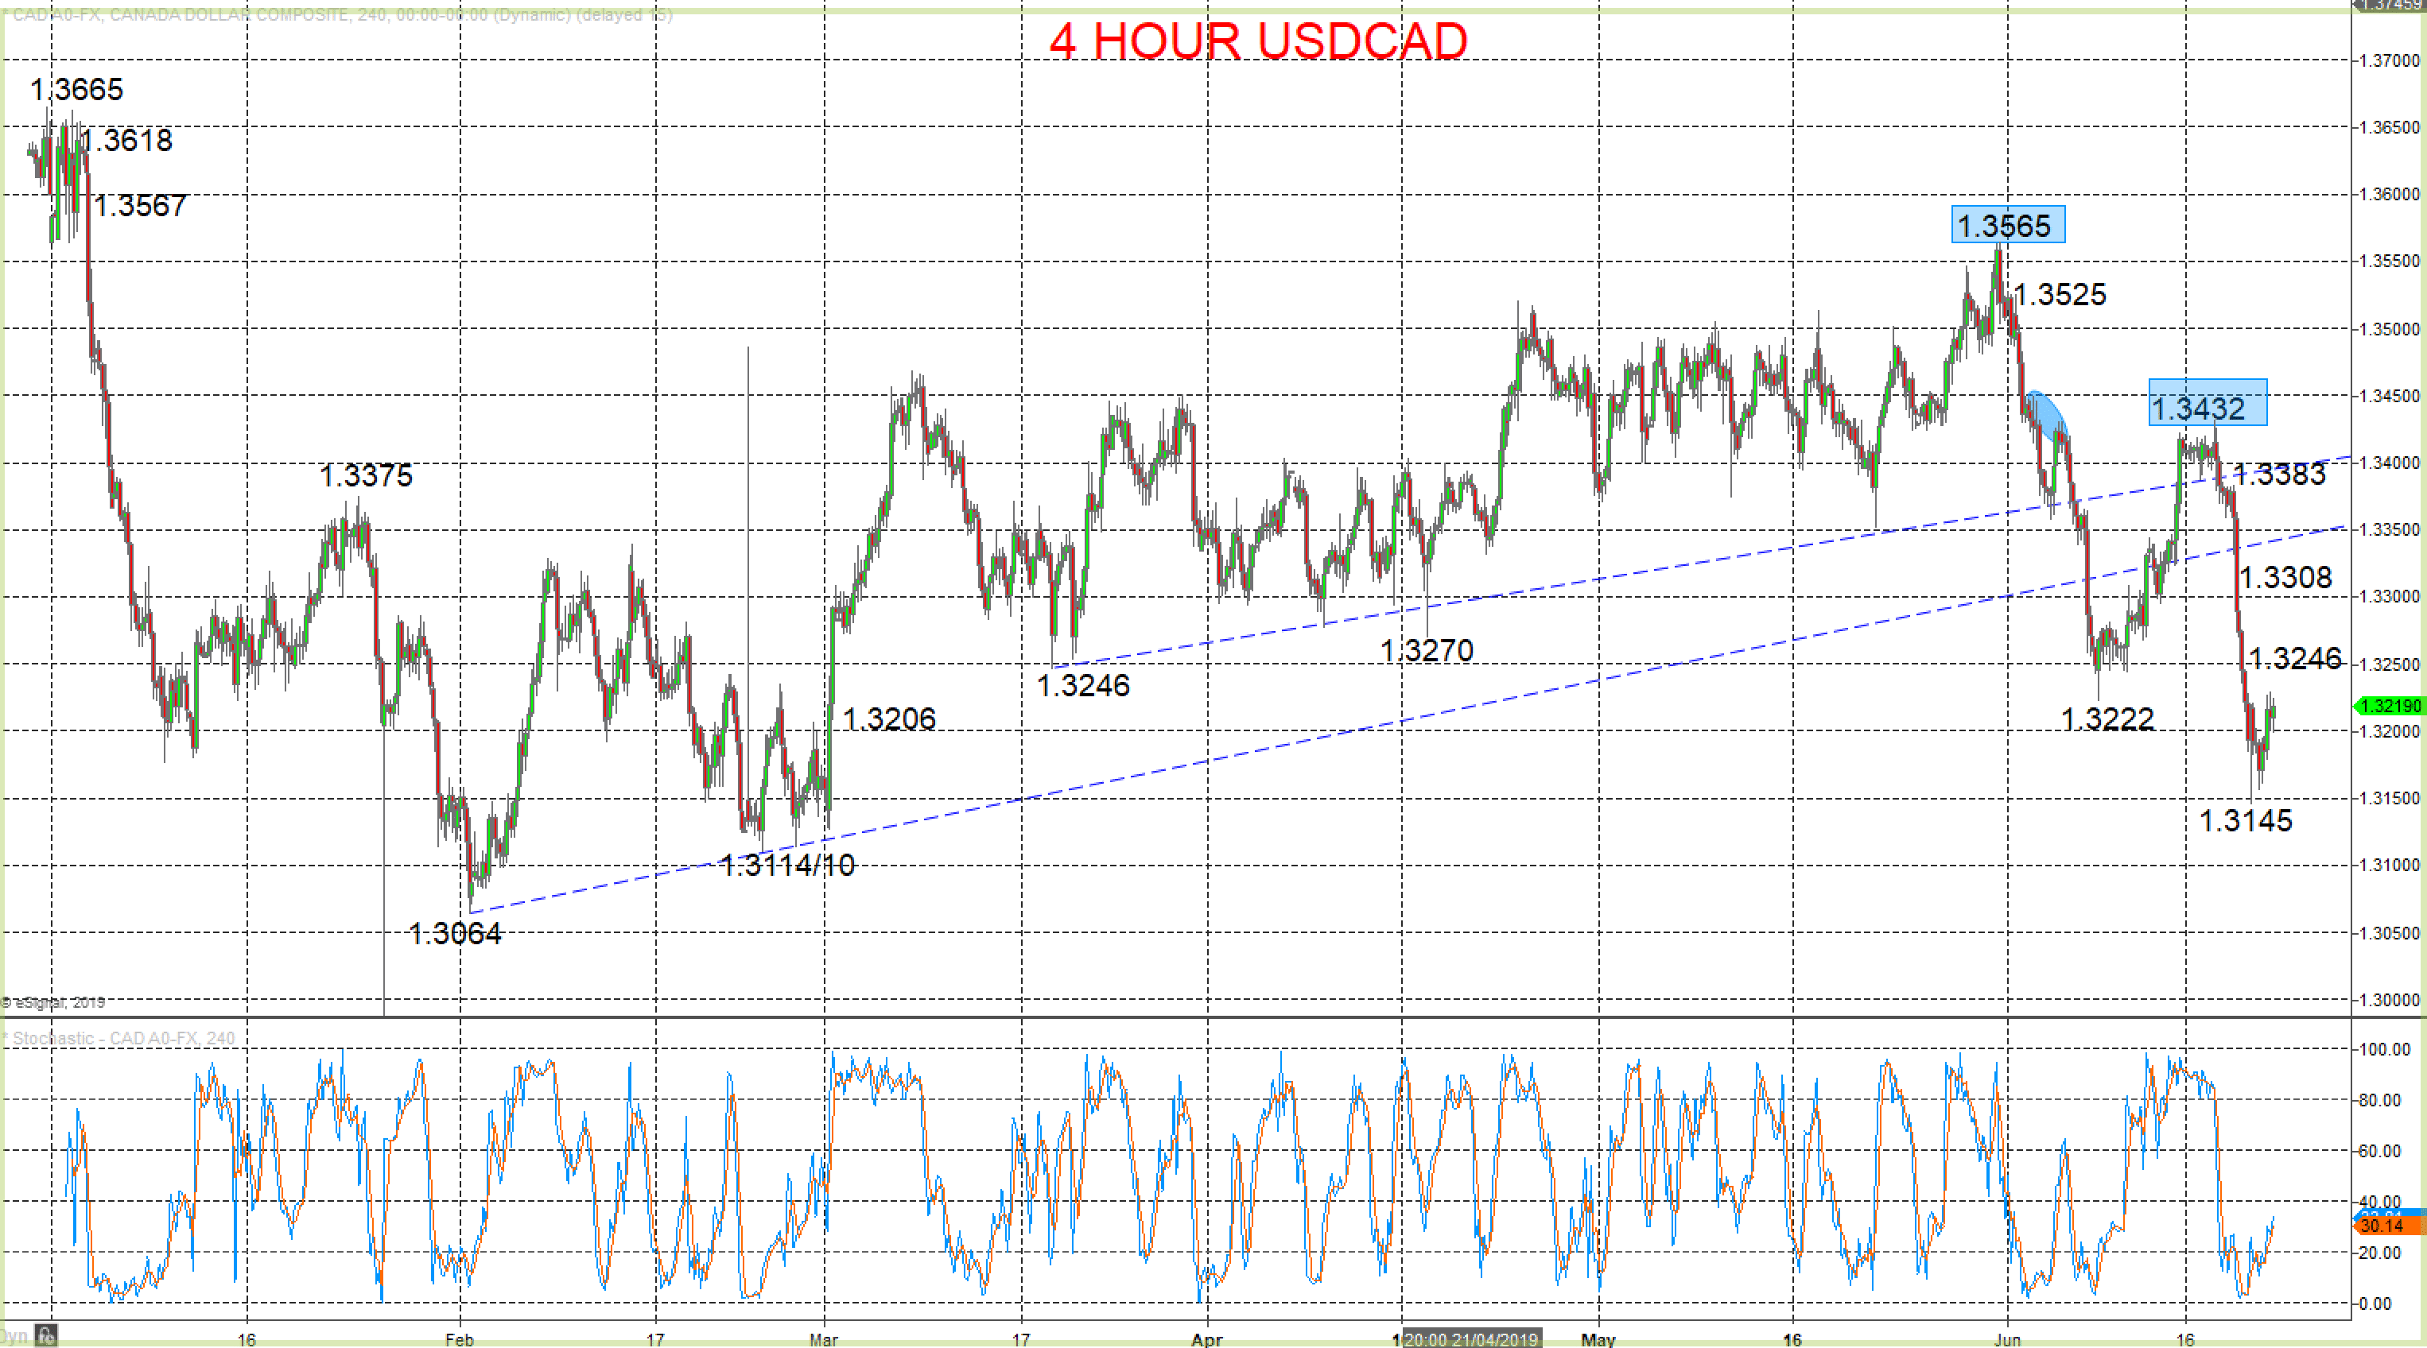Select the 1.3375 annotation
This screenshot has height=1348, width=2427.
[x=366, y=476]
